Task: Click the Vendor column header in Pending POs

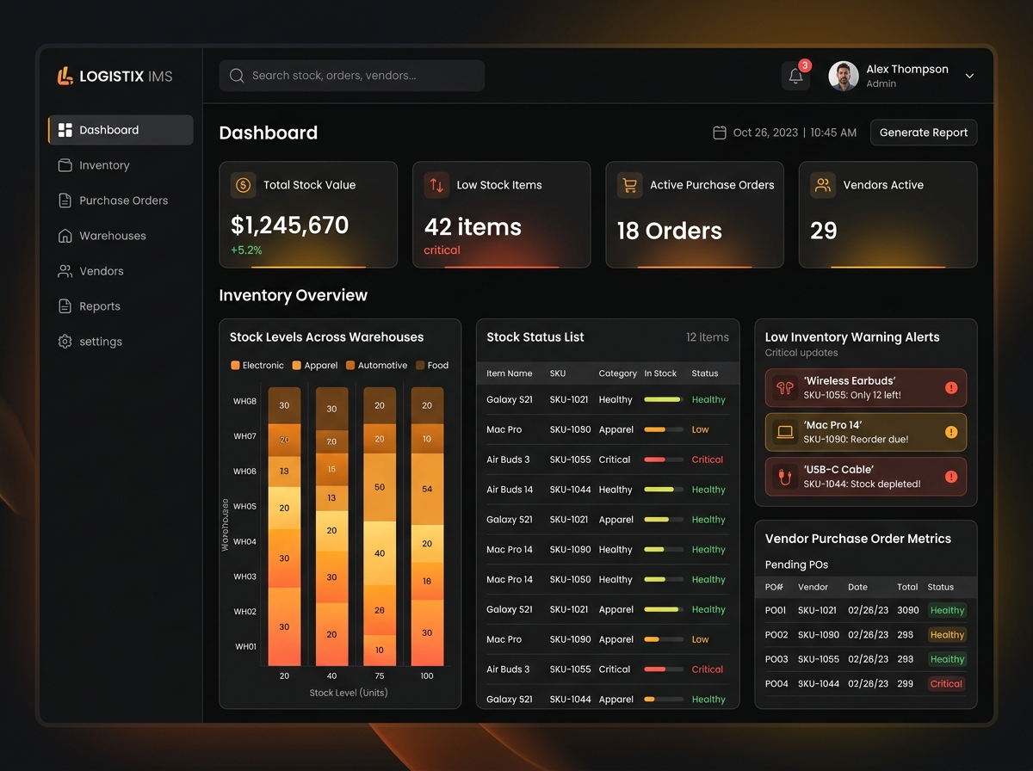Action: click(813, 587)
